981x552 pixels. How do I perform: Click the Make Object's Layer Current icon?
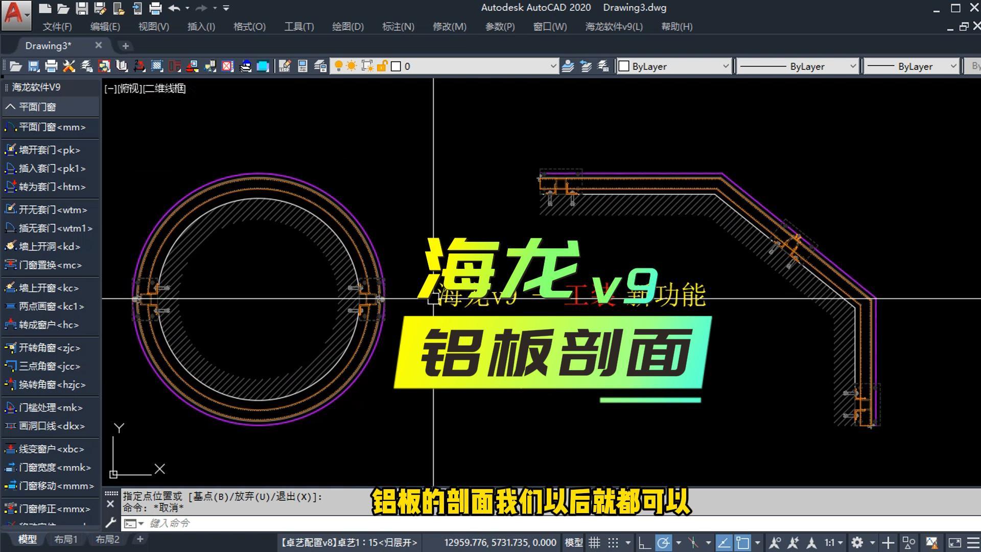[x=568, y=66]
